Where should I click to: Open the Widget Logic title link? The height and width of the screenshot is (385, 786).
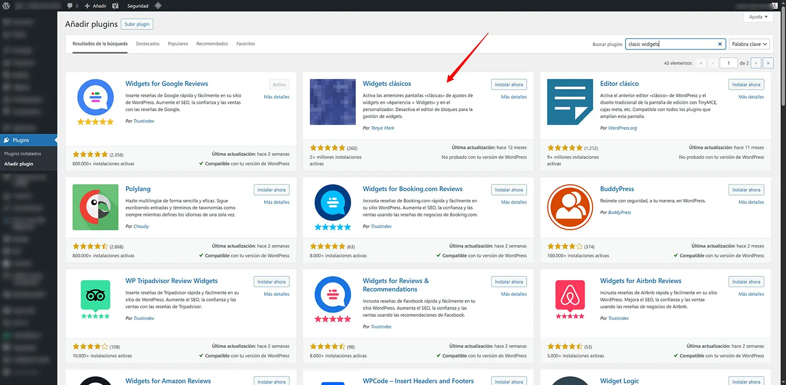tap(619, 381)
